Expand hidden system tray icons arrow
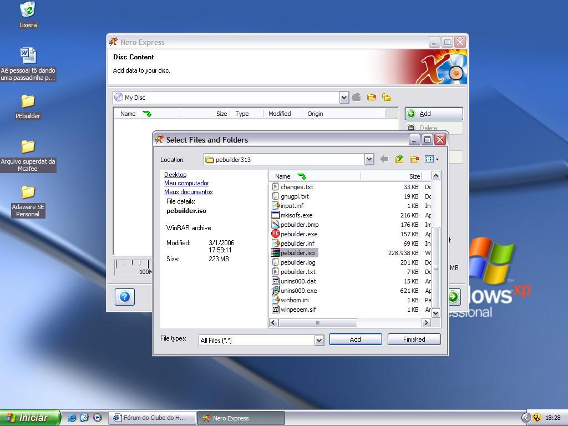568x426 pixels. pyautogui.click(x=526, y=418)
